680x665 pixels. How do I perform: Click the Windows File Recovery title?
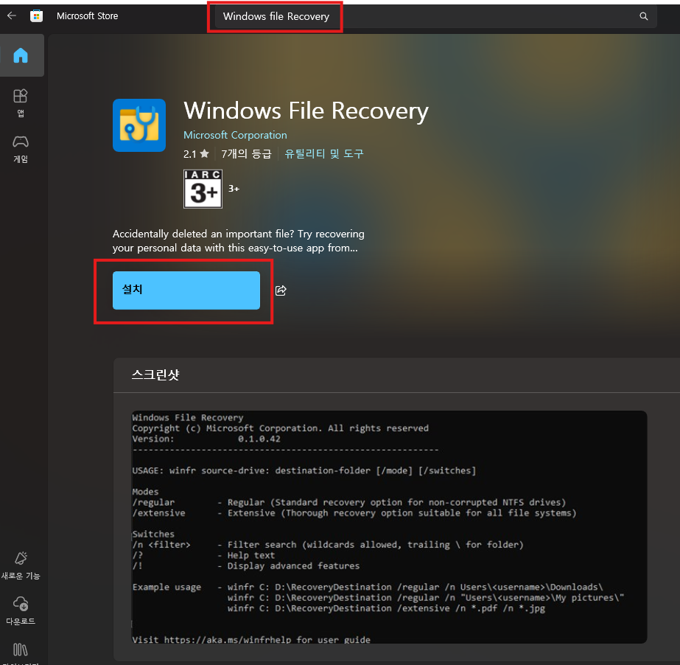click(306, 111)
